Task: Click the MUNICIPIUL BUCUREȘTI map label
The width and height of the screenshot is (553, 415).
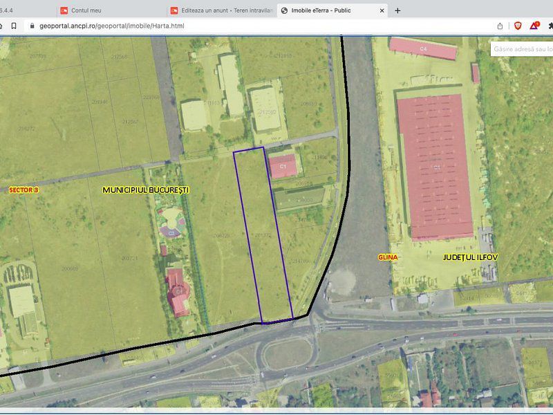Action: pos(147,187)
